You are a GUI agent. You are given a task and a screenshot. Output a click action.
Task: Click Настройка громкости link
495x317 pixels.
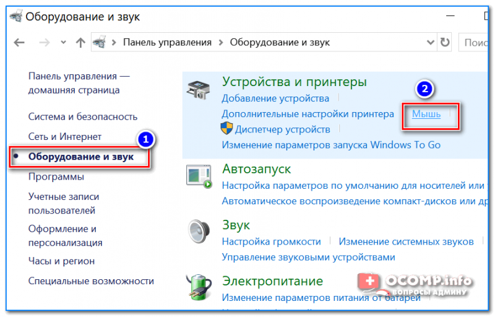tap(271, 241)
